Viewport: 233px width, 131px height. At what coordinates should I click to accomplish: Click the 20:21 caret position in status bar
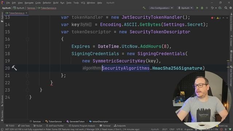165,130
